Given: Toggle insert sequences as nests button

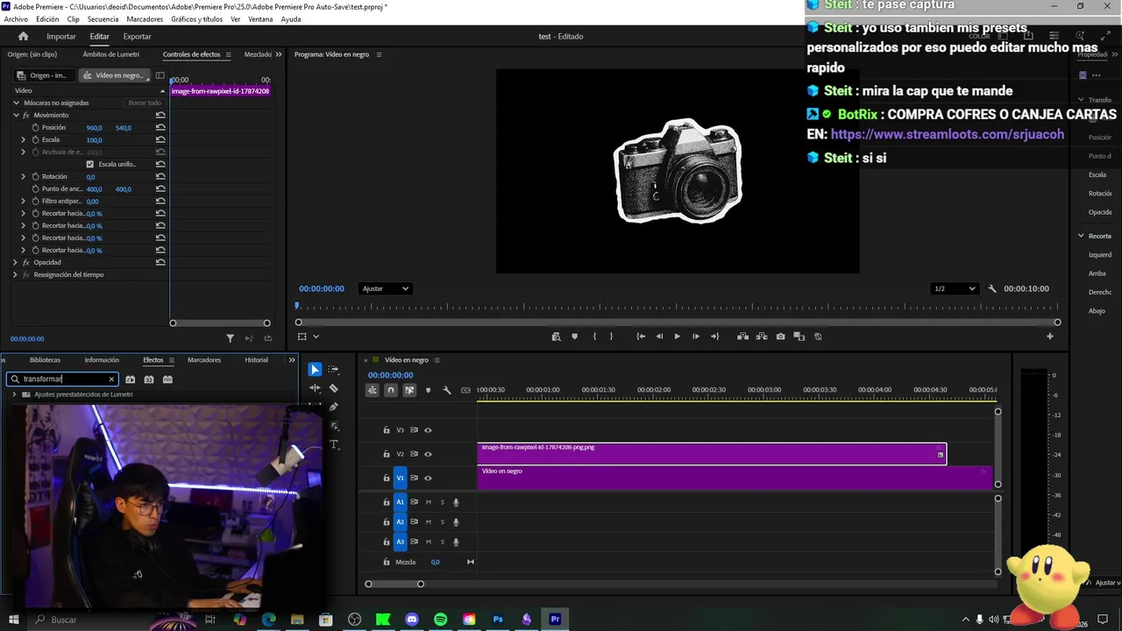Looking at the screenshot, I should tap(373, 390).
